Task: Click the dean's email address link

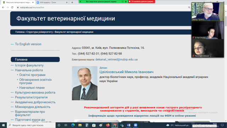Action: coord(117,59)
